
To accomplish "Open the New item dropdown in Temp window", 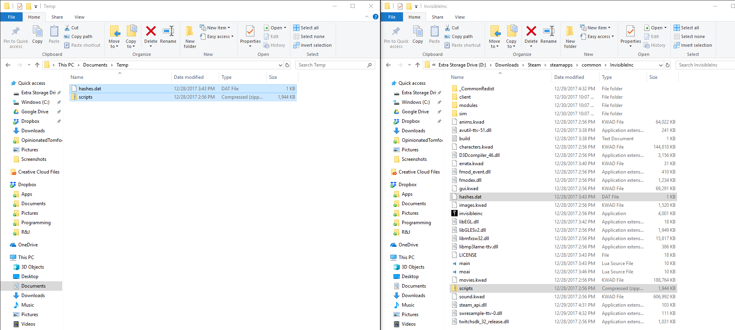I will (x=215, y=28).
